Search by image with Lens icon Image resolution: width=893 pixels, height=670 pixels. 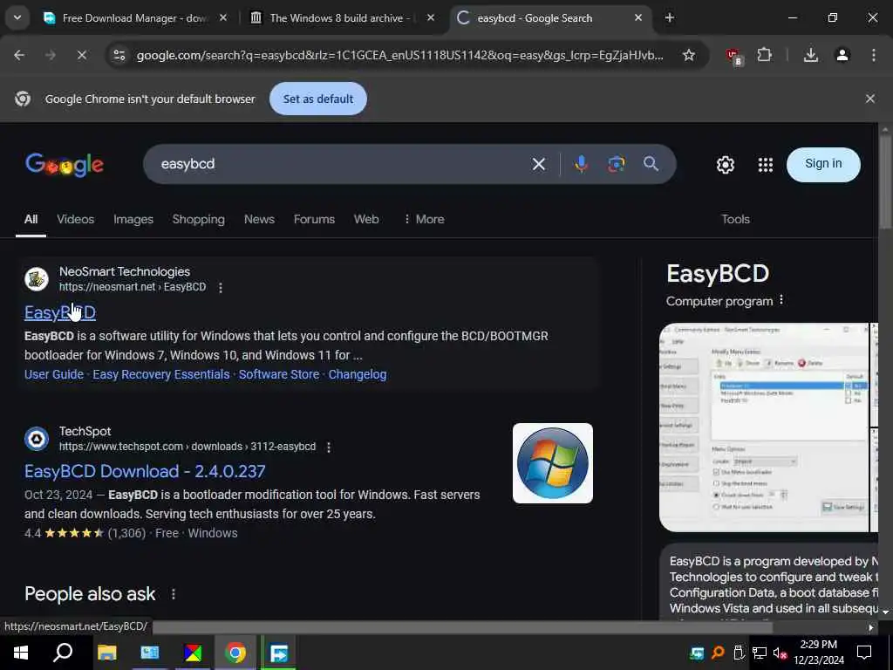(616, 164)
